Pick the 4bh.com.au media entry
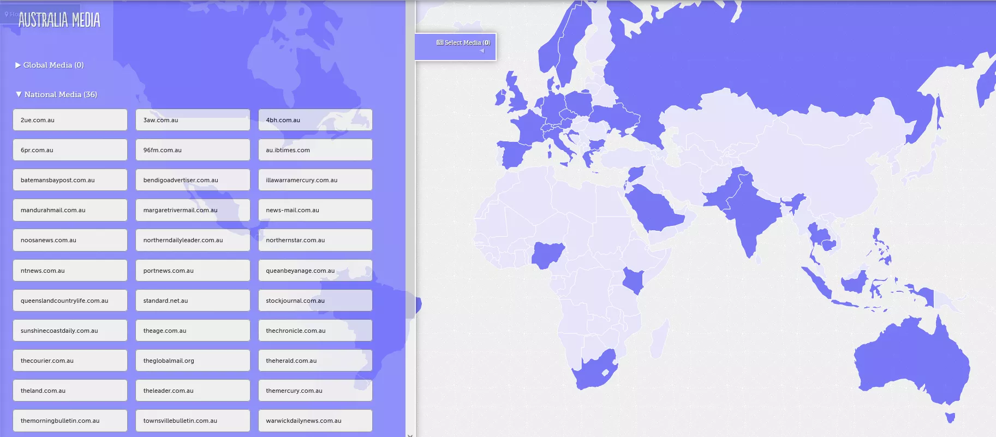This screenshot has width=996, height=437. point(315,120)
